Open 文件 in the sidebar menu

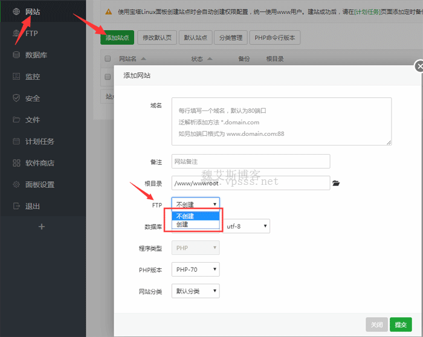point(33,120)
